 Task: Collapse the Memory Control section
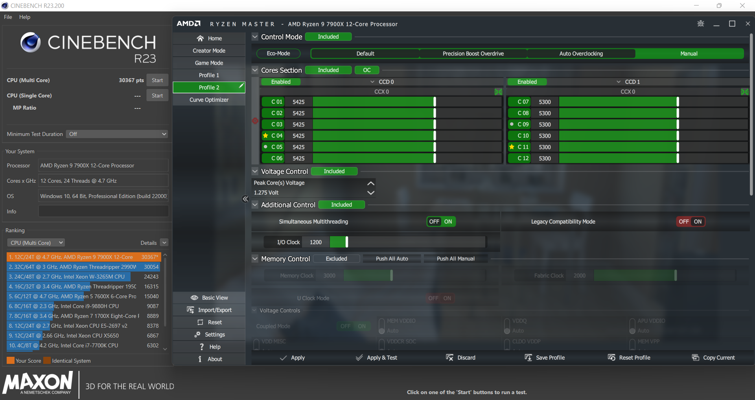(255, 259)
